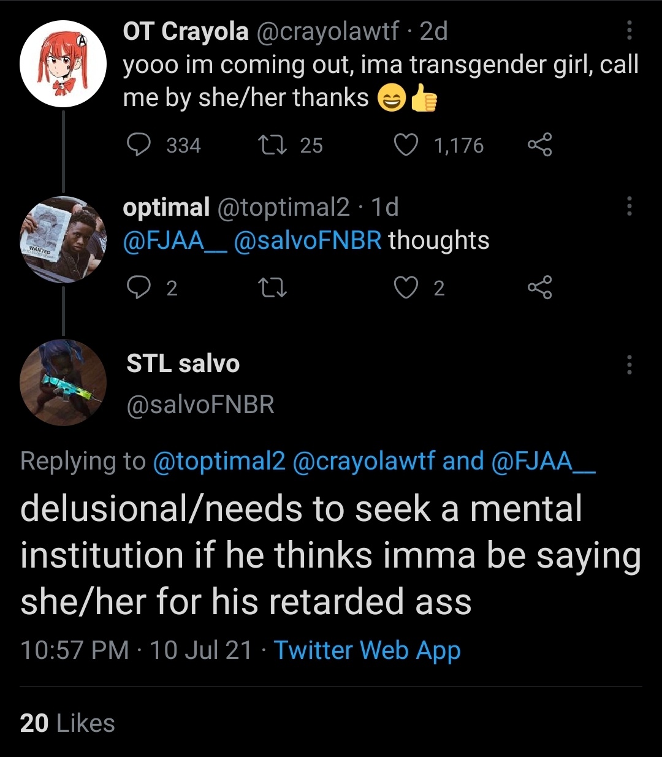Like optimal's tweet

pyautogui.click(x=405, y=287)
